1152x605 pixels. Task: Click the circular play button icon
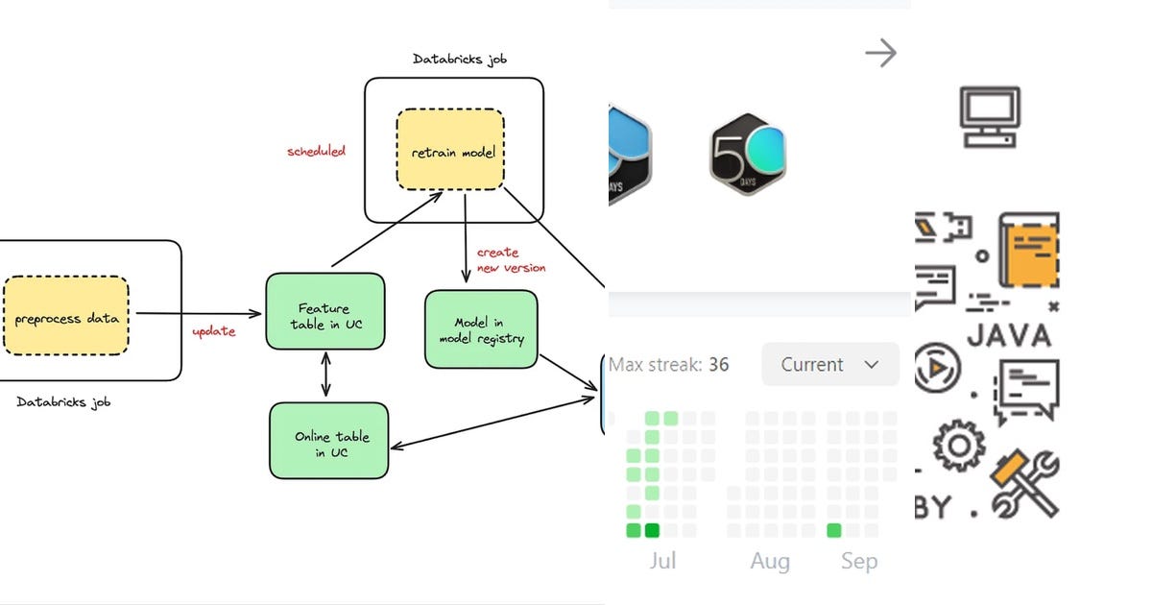click(x=938, y=368)
